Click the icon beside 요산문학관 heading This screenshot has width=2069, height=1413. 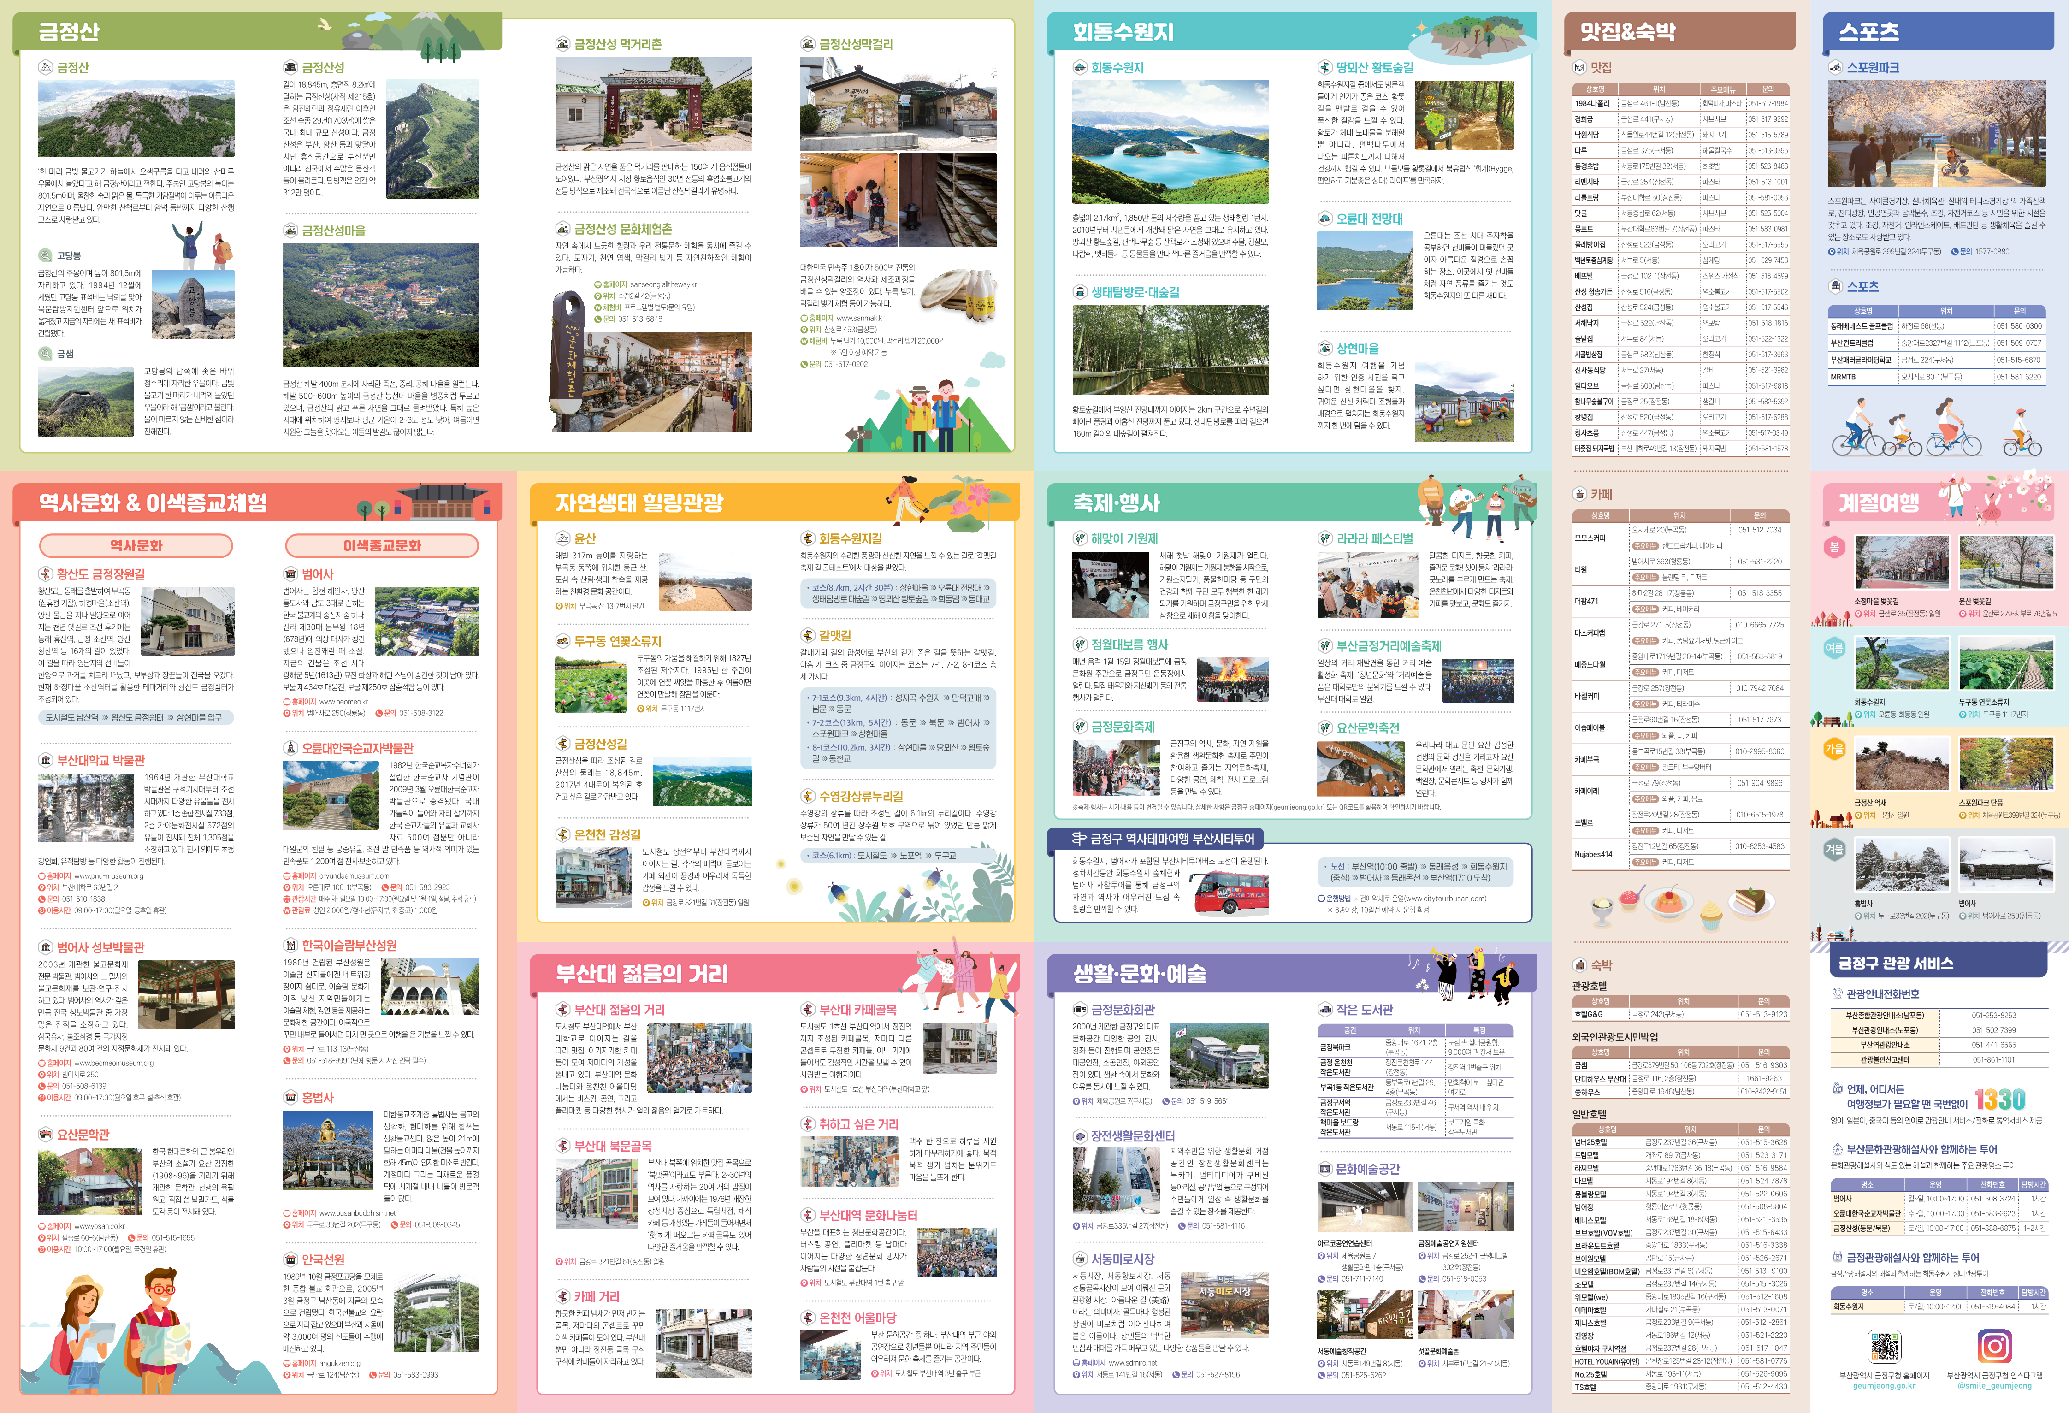(45, 1134)
